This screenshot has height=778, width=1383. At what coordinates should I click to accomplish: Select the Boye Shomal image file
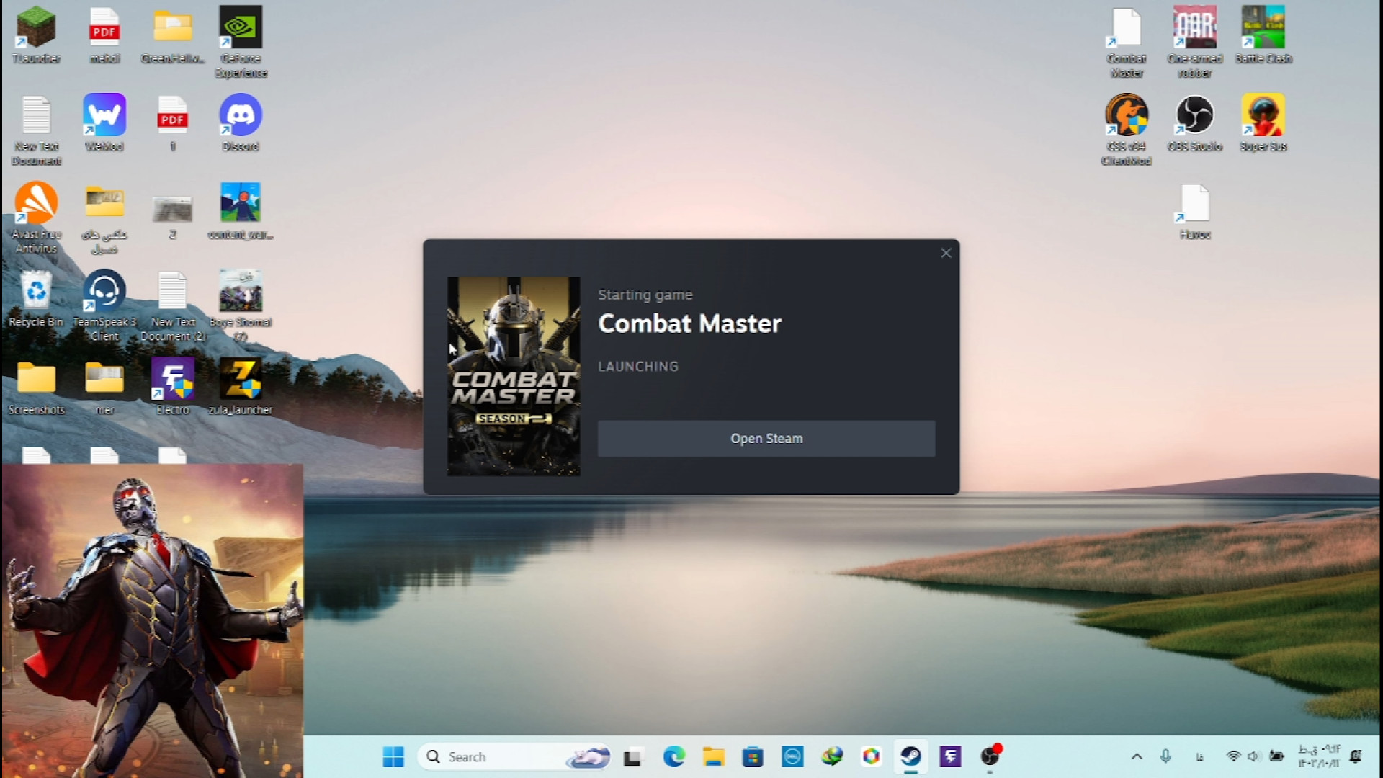tap(241, 305)
